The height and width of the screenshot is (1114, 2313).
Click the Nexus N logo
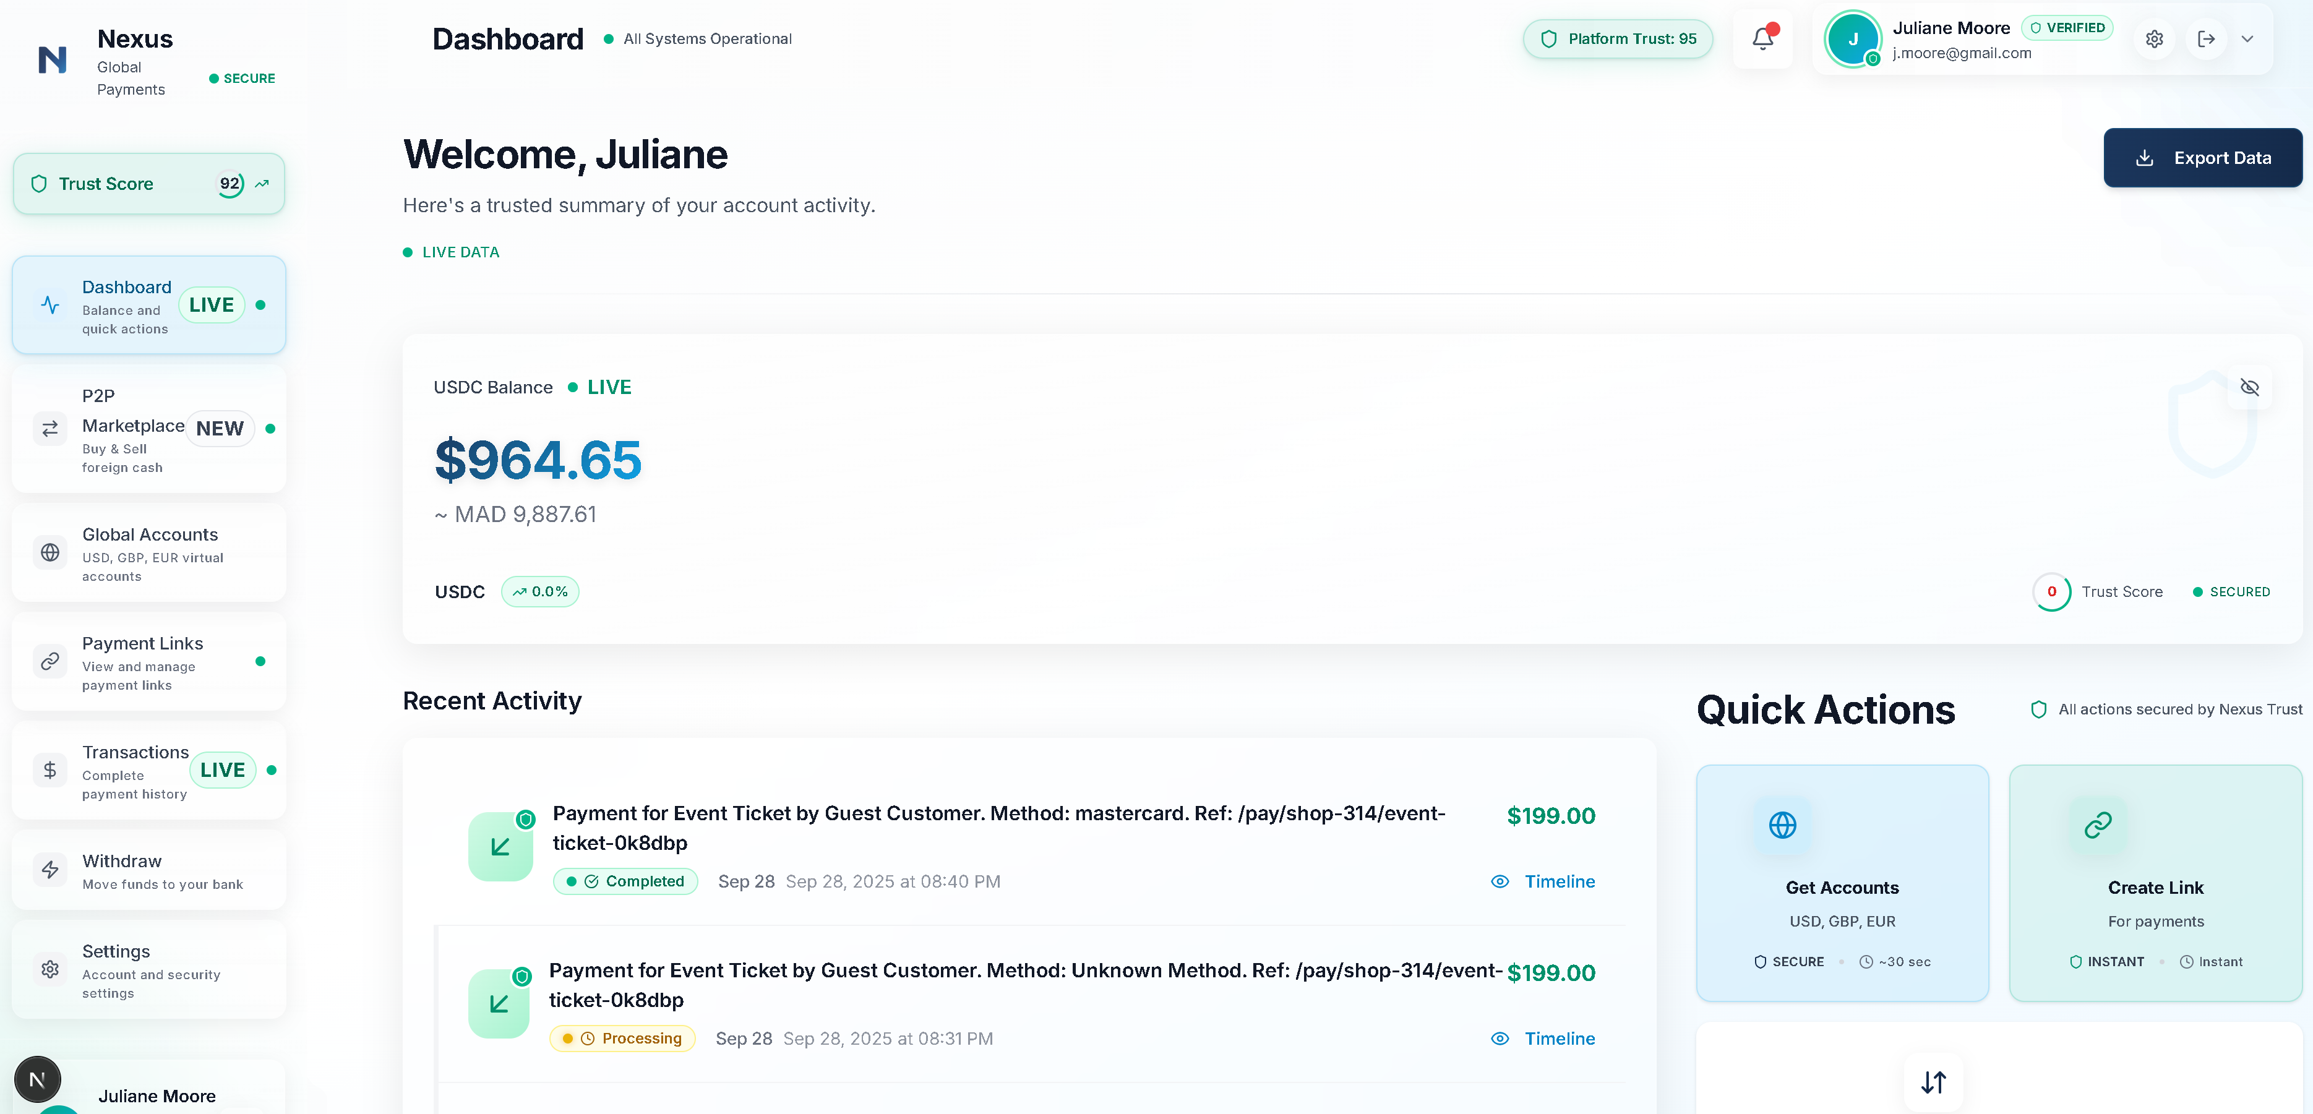52,60
